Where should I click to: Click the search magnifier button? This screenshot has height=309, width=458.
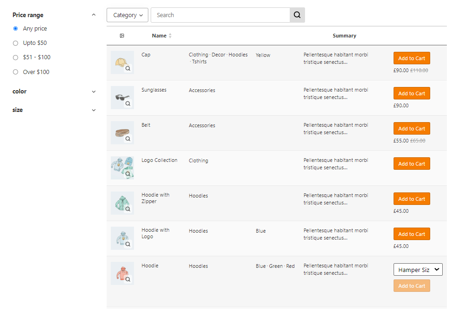coord(297,15)
